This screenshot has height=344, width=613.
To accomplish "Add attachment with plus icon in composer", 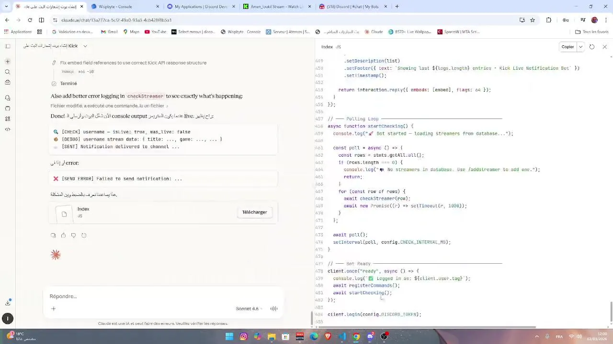I will pos(53,309).
